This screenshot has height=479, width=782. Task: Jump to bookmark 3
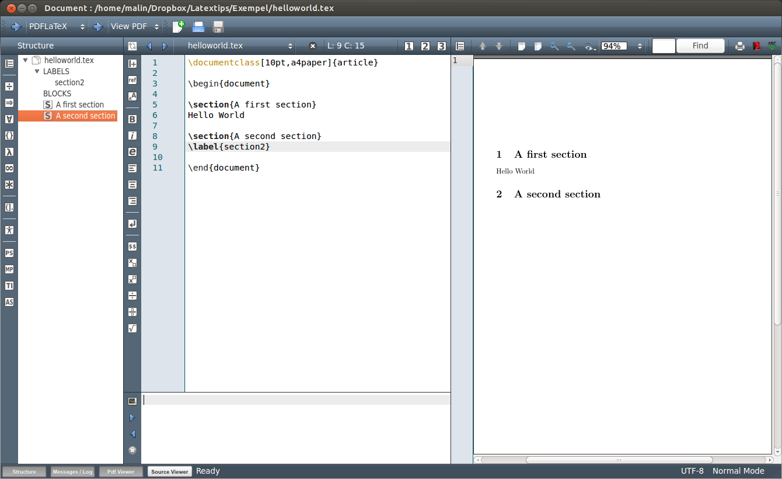tap(441, 46)
